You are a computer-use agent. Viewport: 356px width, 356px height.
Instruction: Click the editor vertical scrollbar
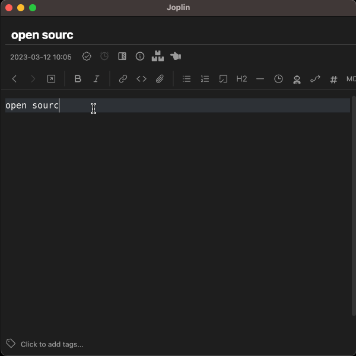coord(354,206)
